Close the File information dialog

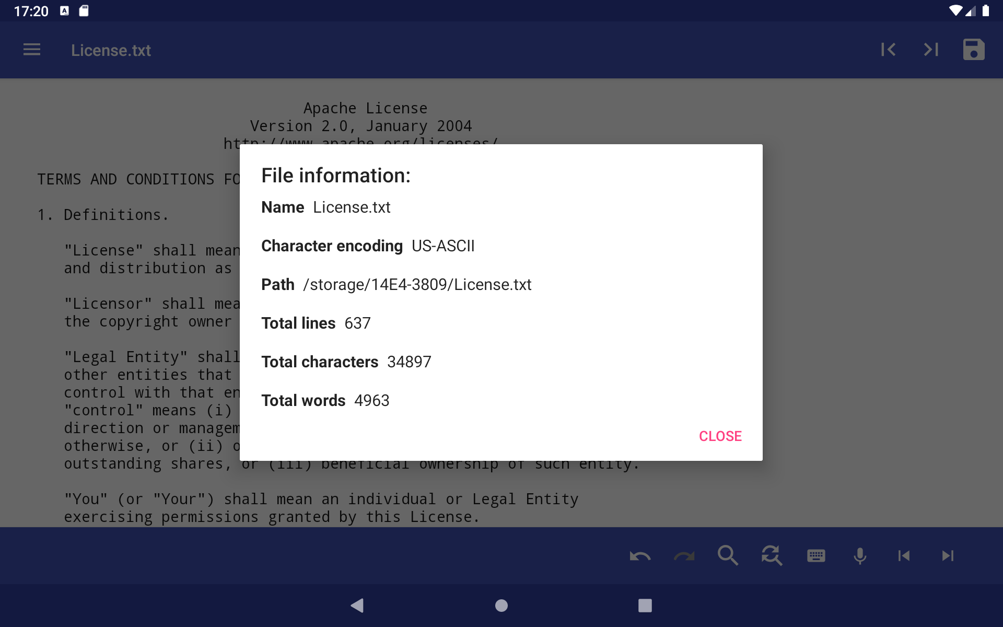point(720,436)
